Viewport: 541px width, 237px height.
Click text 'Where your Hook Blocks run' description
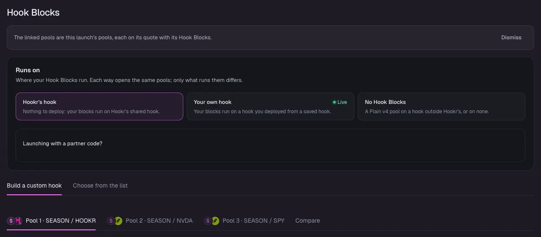129,80
